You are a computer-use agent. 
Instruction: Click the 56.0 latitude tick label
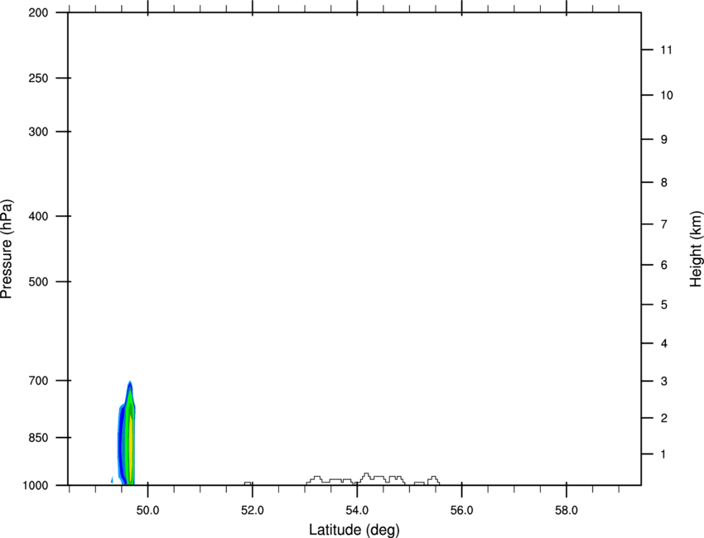pos(461,511)
